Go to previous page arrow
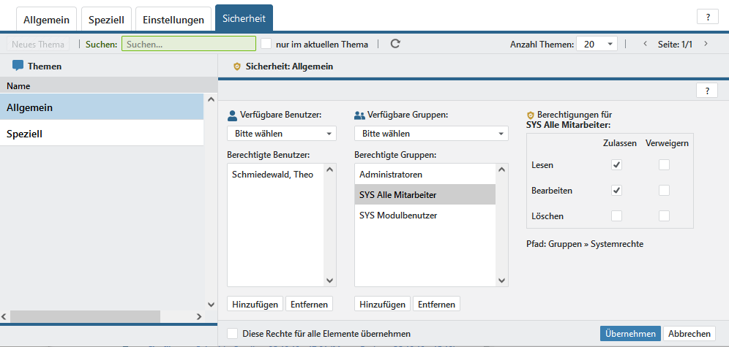The width and height of the screenshot is (729, 347). point(645,44)
